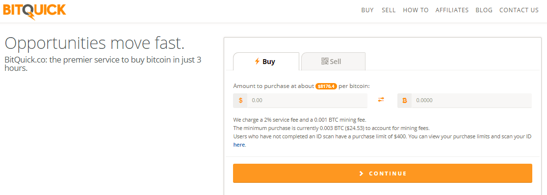Click the orange swap arrows icon
This screenshot has height=195, width=547.
pyautogui.click(x=381, y=100)
